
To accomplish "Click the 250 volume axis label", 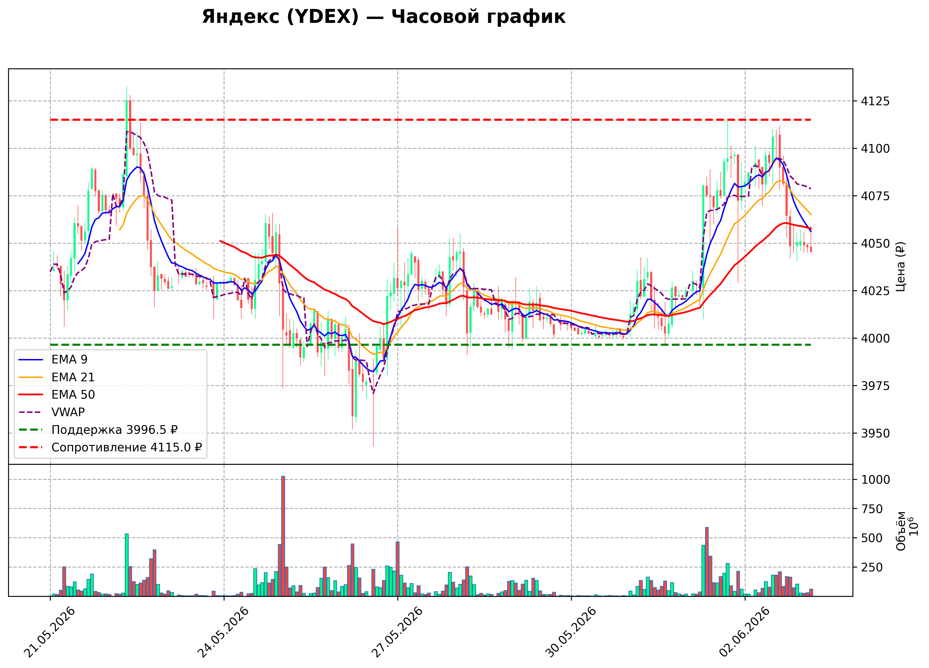I will click(x=872, y=568).
